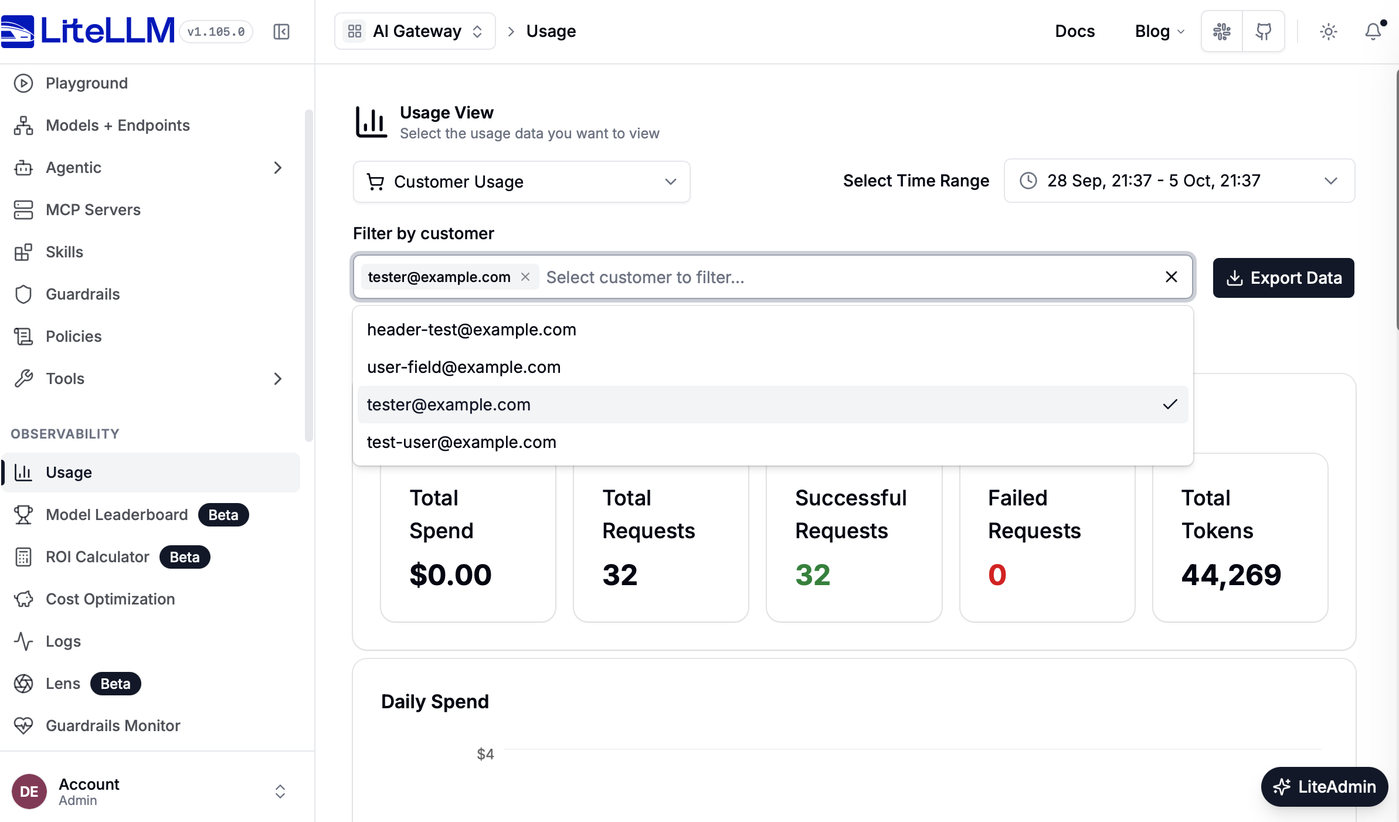Go to Models + Endpoints
Image resolution: width=1399 pixels, height=822 pixels.
151,125
